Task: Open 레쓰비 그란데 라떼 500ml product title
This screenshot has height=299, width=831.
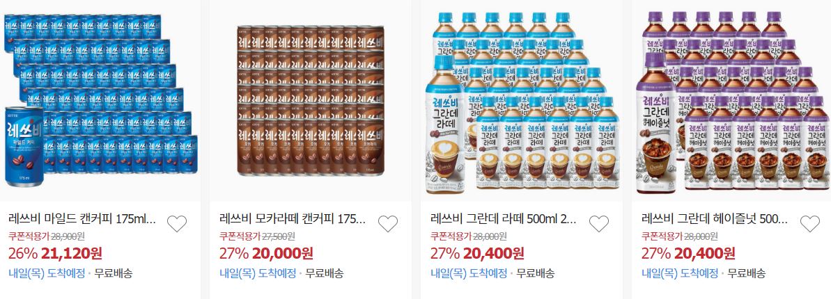Action: (x=503, y=218)
